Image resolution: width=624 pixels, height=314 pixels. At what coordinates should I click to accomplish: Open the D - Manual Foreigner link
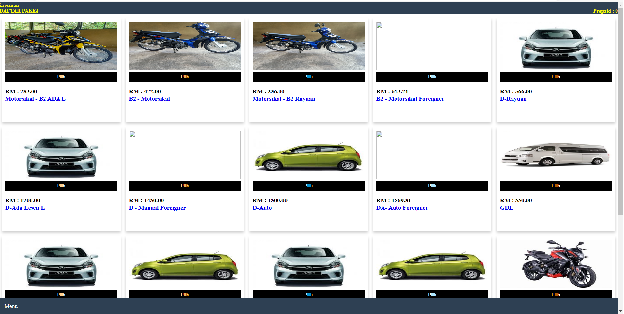coord(157,208)
